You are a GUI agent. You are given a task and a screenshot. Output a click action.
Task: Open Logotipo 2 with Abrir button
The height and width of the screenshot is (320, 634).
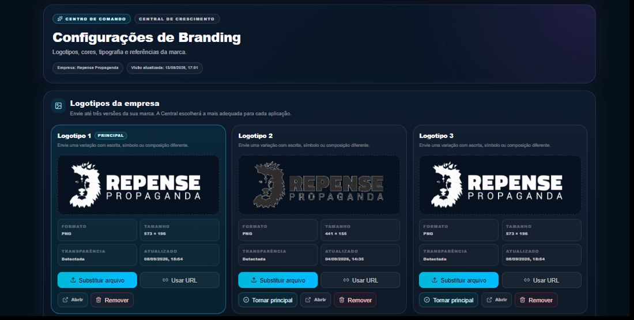pos(315,300)
